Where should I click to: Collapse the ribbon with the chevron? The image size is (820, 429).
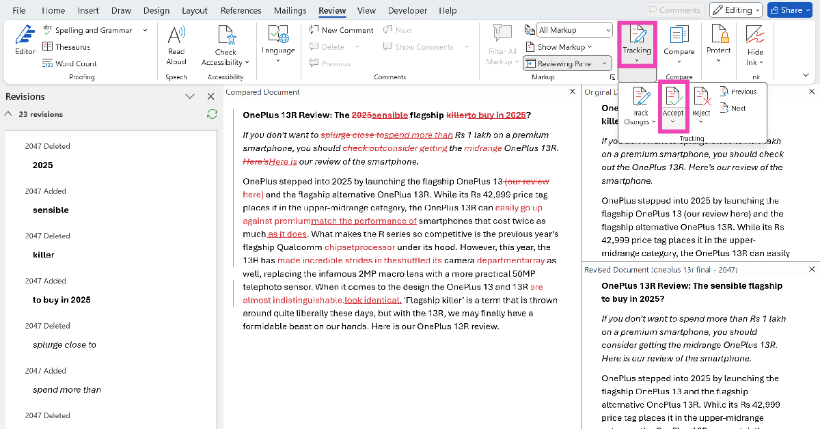tap(804, 75)
